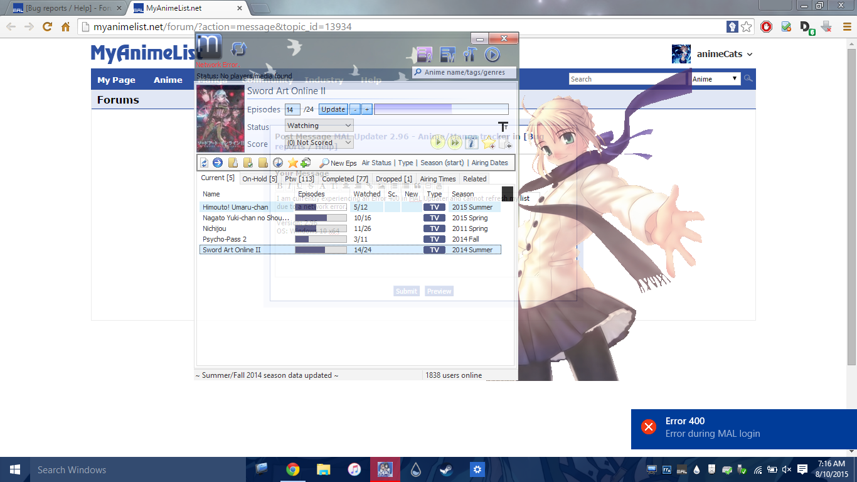Click the Anime name/tags/genres search field
This screenshot has width=857, height=482.
(x=464, y=72)
